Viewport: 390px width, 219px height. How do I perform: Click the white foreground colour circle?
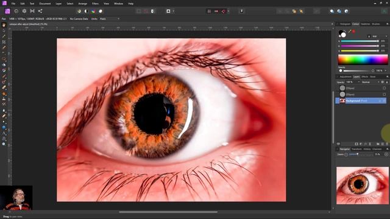344,35
